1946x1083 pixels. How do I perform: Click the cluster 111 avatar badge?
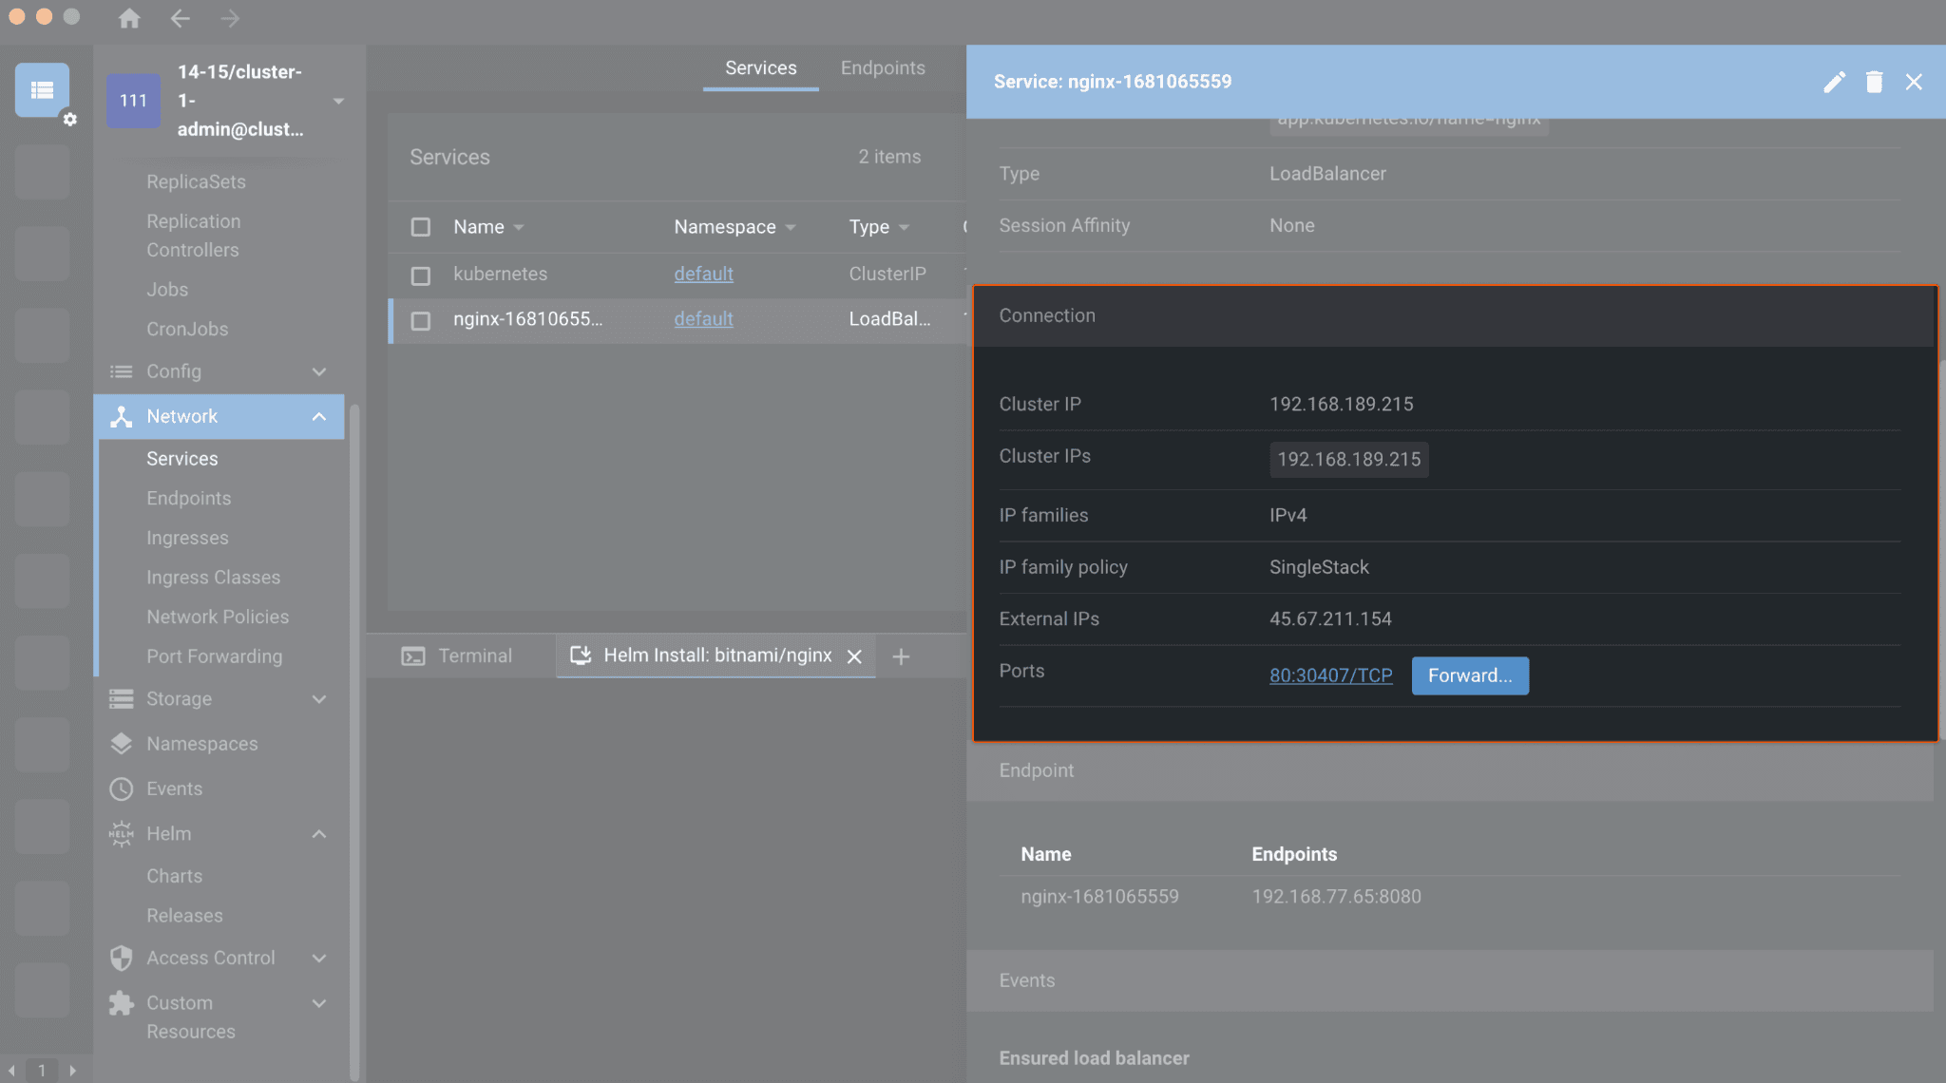133,101
